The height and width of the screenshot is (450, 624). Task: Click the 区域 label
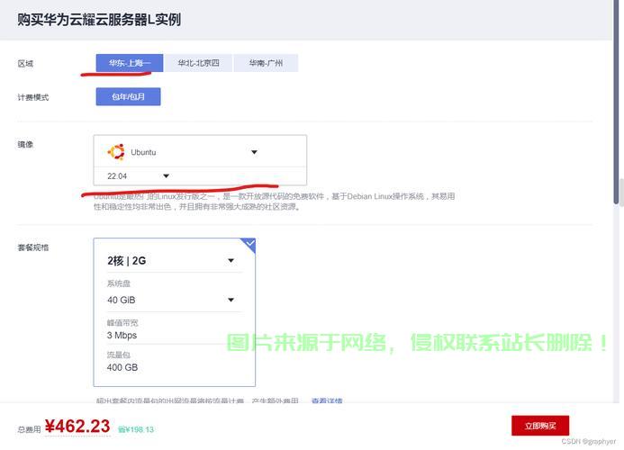point(25,63)
